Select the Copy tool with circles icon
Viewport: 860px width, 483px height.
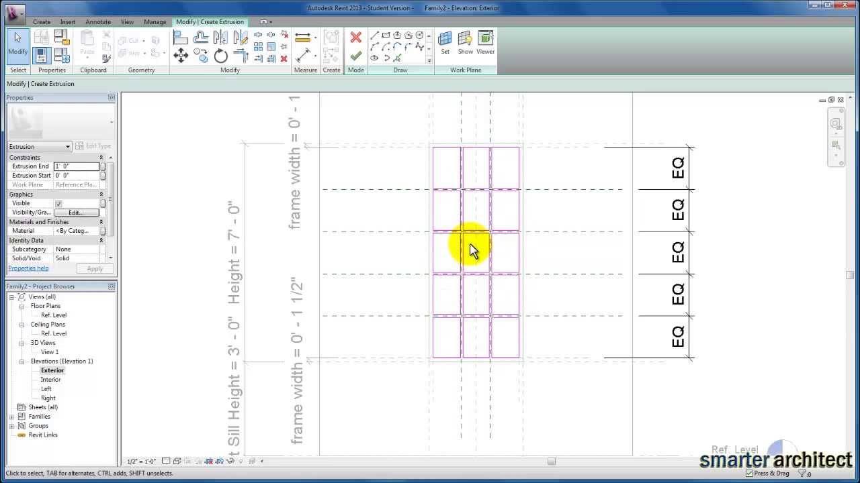(200, 56)
